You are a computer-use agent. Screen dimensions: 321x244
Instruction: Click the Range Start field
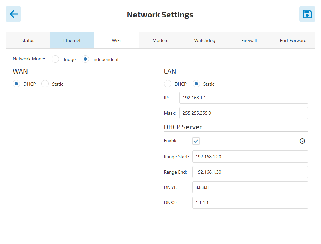tap(250, 157)
